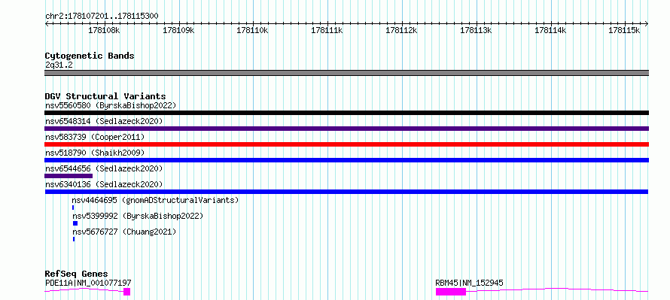Open the PDE11A|NM_001077197 gene label
Screen dimensions: 670x300
click(88, 283)
